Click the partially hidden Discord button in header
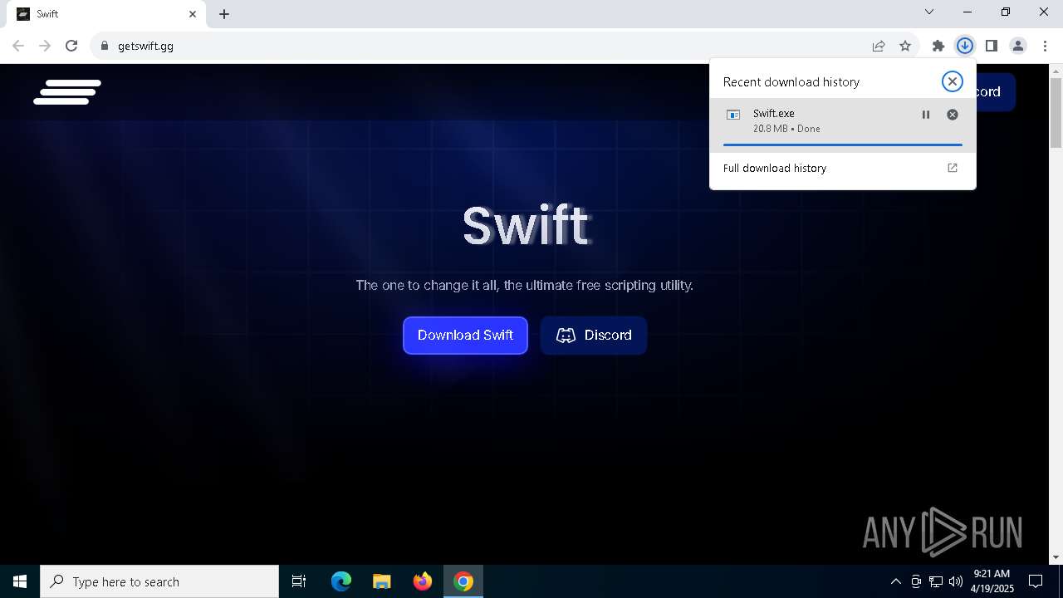This screenshot has width=1063, height=598. [995, 92]
